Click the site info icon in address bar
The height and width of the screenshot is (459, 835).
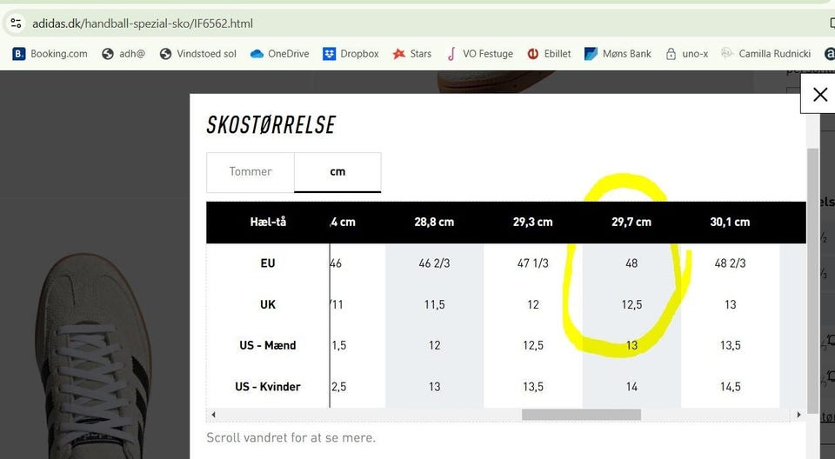pos(16,23)
